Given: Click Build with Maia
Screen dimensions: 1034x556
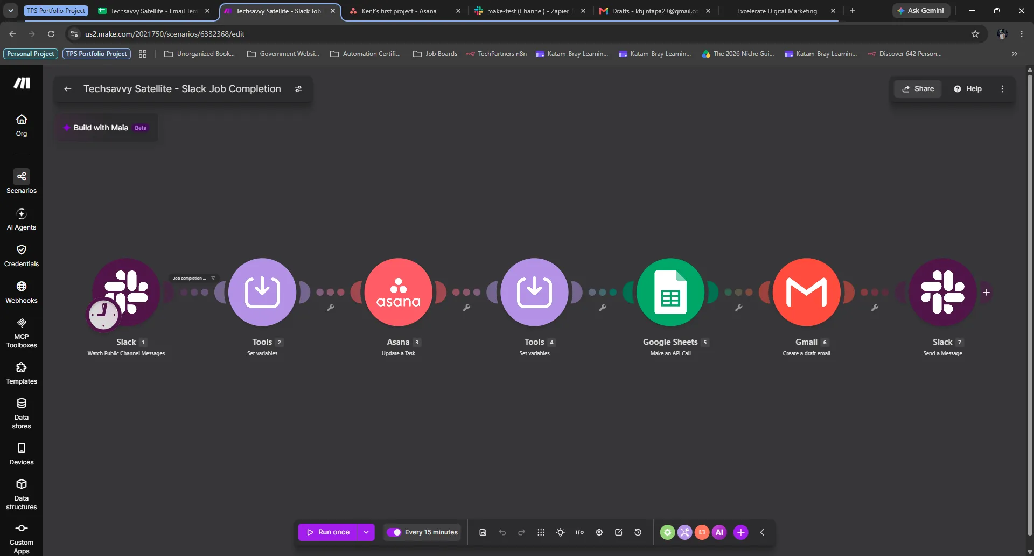Looking at the screenshot, I should [x=106, y=128].
